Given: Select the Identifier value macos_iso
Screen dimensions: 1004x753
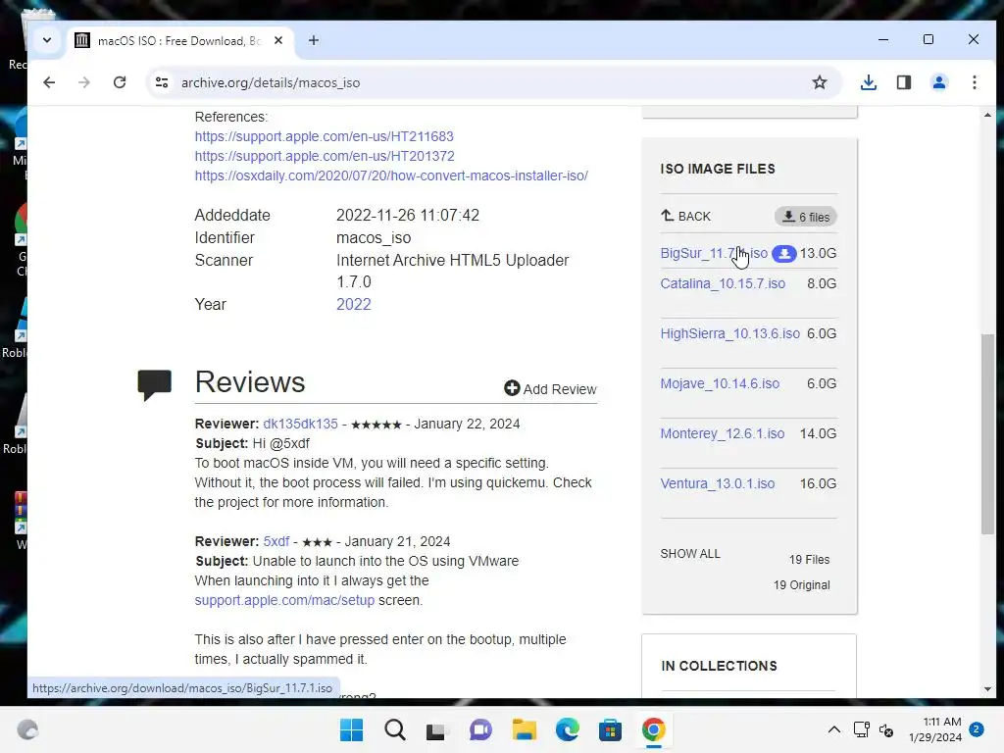Looking at the screenshot, I should [374, 238].
